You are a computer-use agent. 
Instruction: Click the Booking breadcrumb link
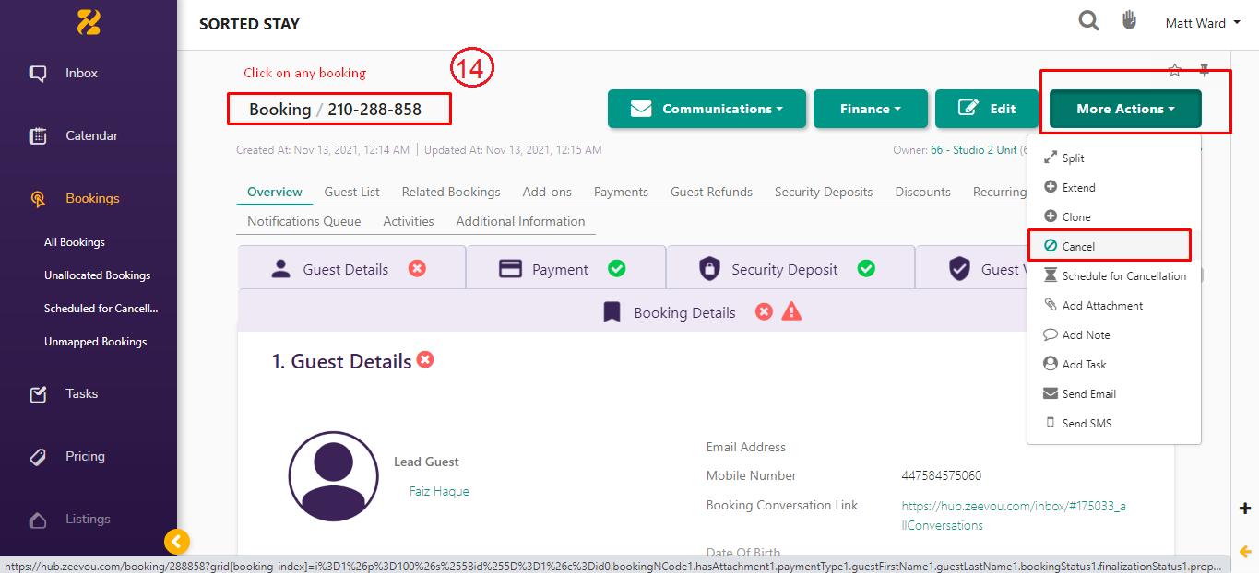(x=279, y=110)
